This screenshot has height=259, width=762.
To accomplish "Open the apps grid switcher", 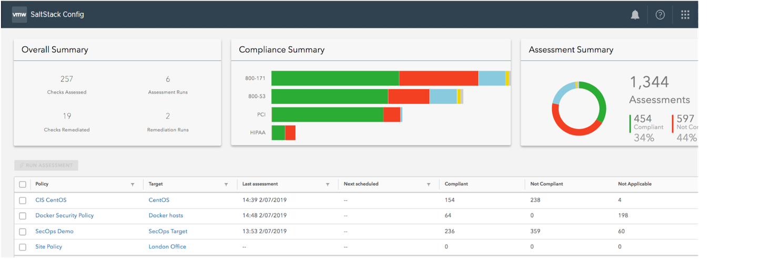I will tap(685, 15).
